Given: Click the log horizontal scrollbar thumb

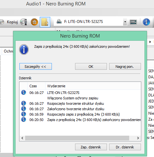Looking at the screenshot, I should pyautogui.click(x=77, y=138).
